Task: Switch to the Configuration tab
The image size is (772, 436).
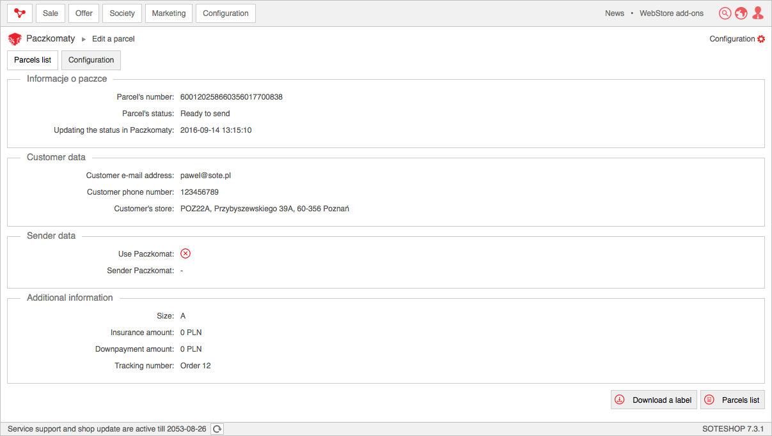Action: pyautogui.click(x=91, y=60)
